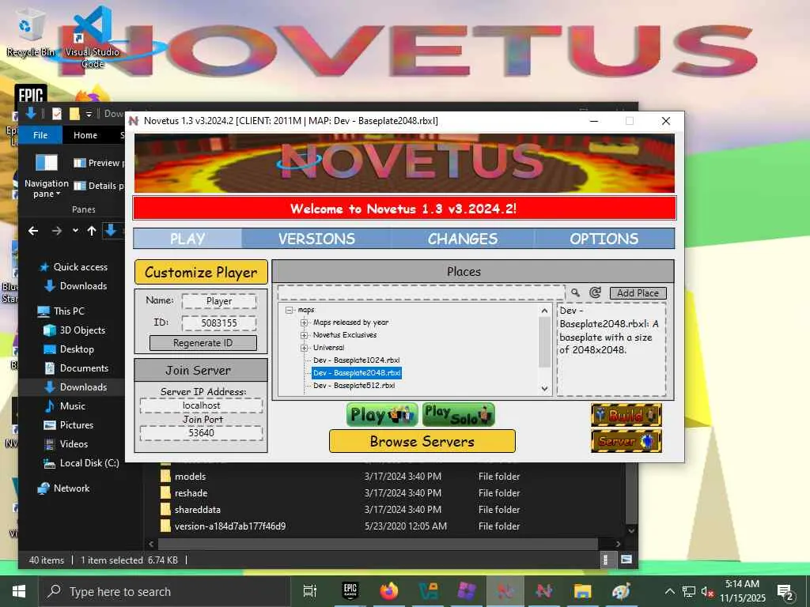Click the Play Solo button
The height and width of the screenshot is (607, 810).
coord(459,415)
